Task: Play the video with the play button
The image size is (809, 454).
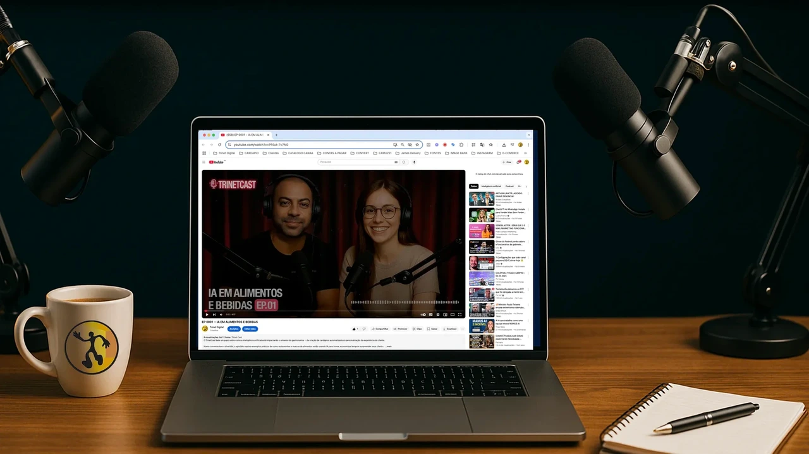Action: click(207, 314)
